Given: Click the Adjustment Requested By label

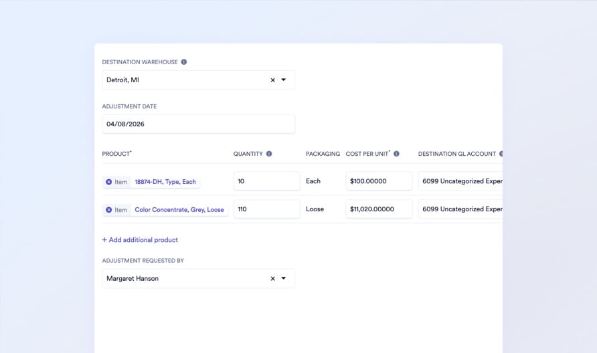Looking at the screenshot, I should pyautogui.click(x=143, y=261).
